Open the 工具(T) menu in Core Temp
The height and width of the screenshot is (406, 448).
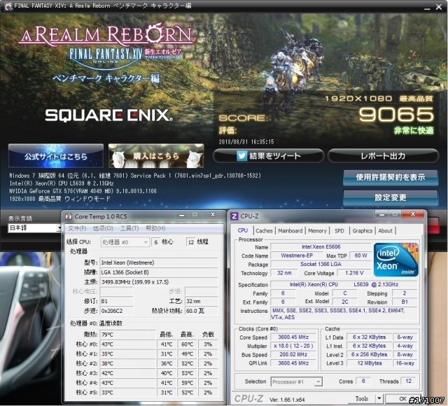tap(129, 228)
